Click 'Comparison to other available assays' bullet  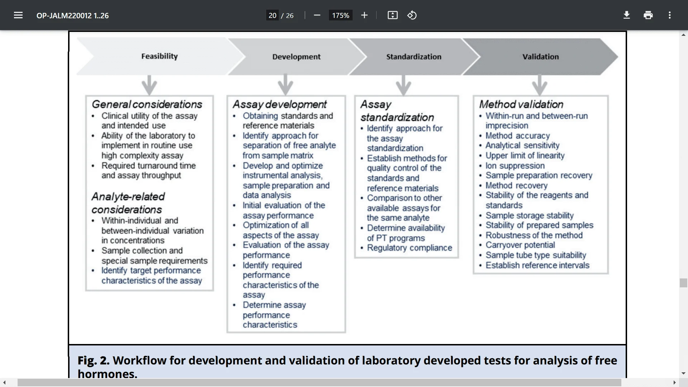tap(404, 208)
